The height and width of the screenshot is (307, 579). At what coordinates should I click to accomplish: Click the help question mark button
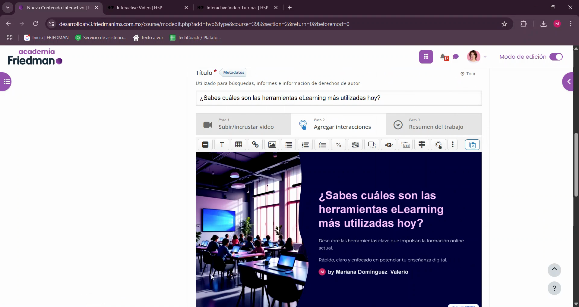point(554,288)
